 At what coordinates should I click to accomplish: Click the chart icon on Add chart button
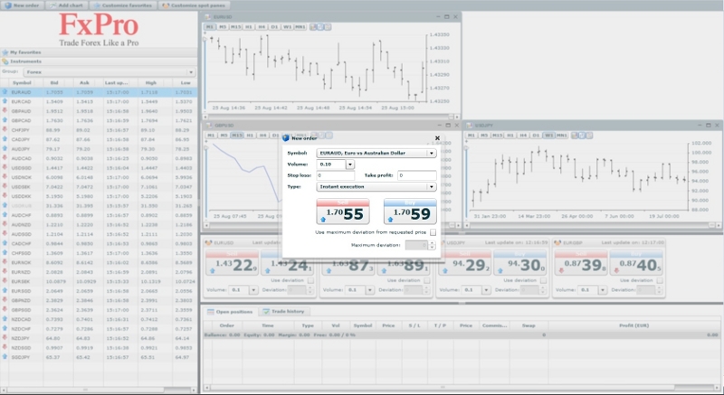coord(52,5)
